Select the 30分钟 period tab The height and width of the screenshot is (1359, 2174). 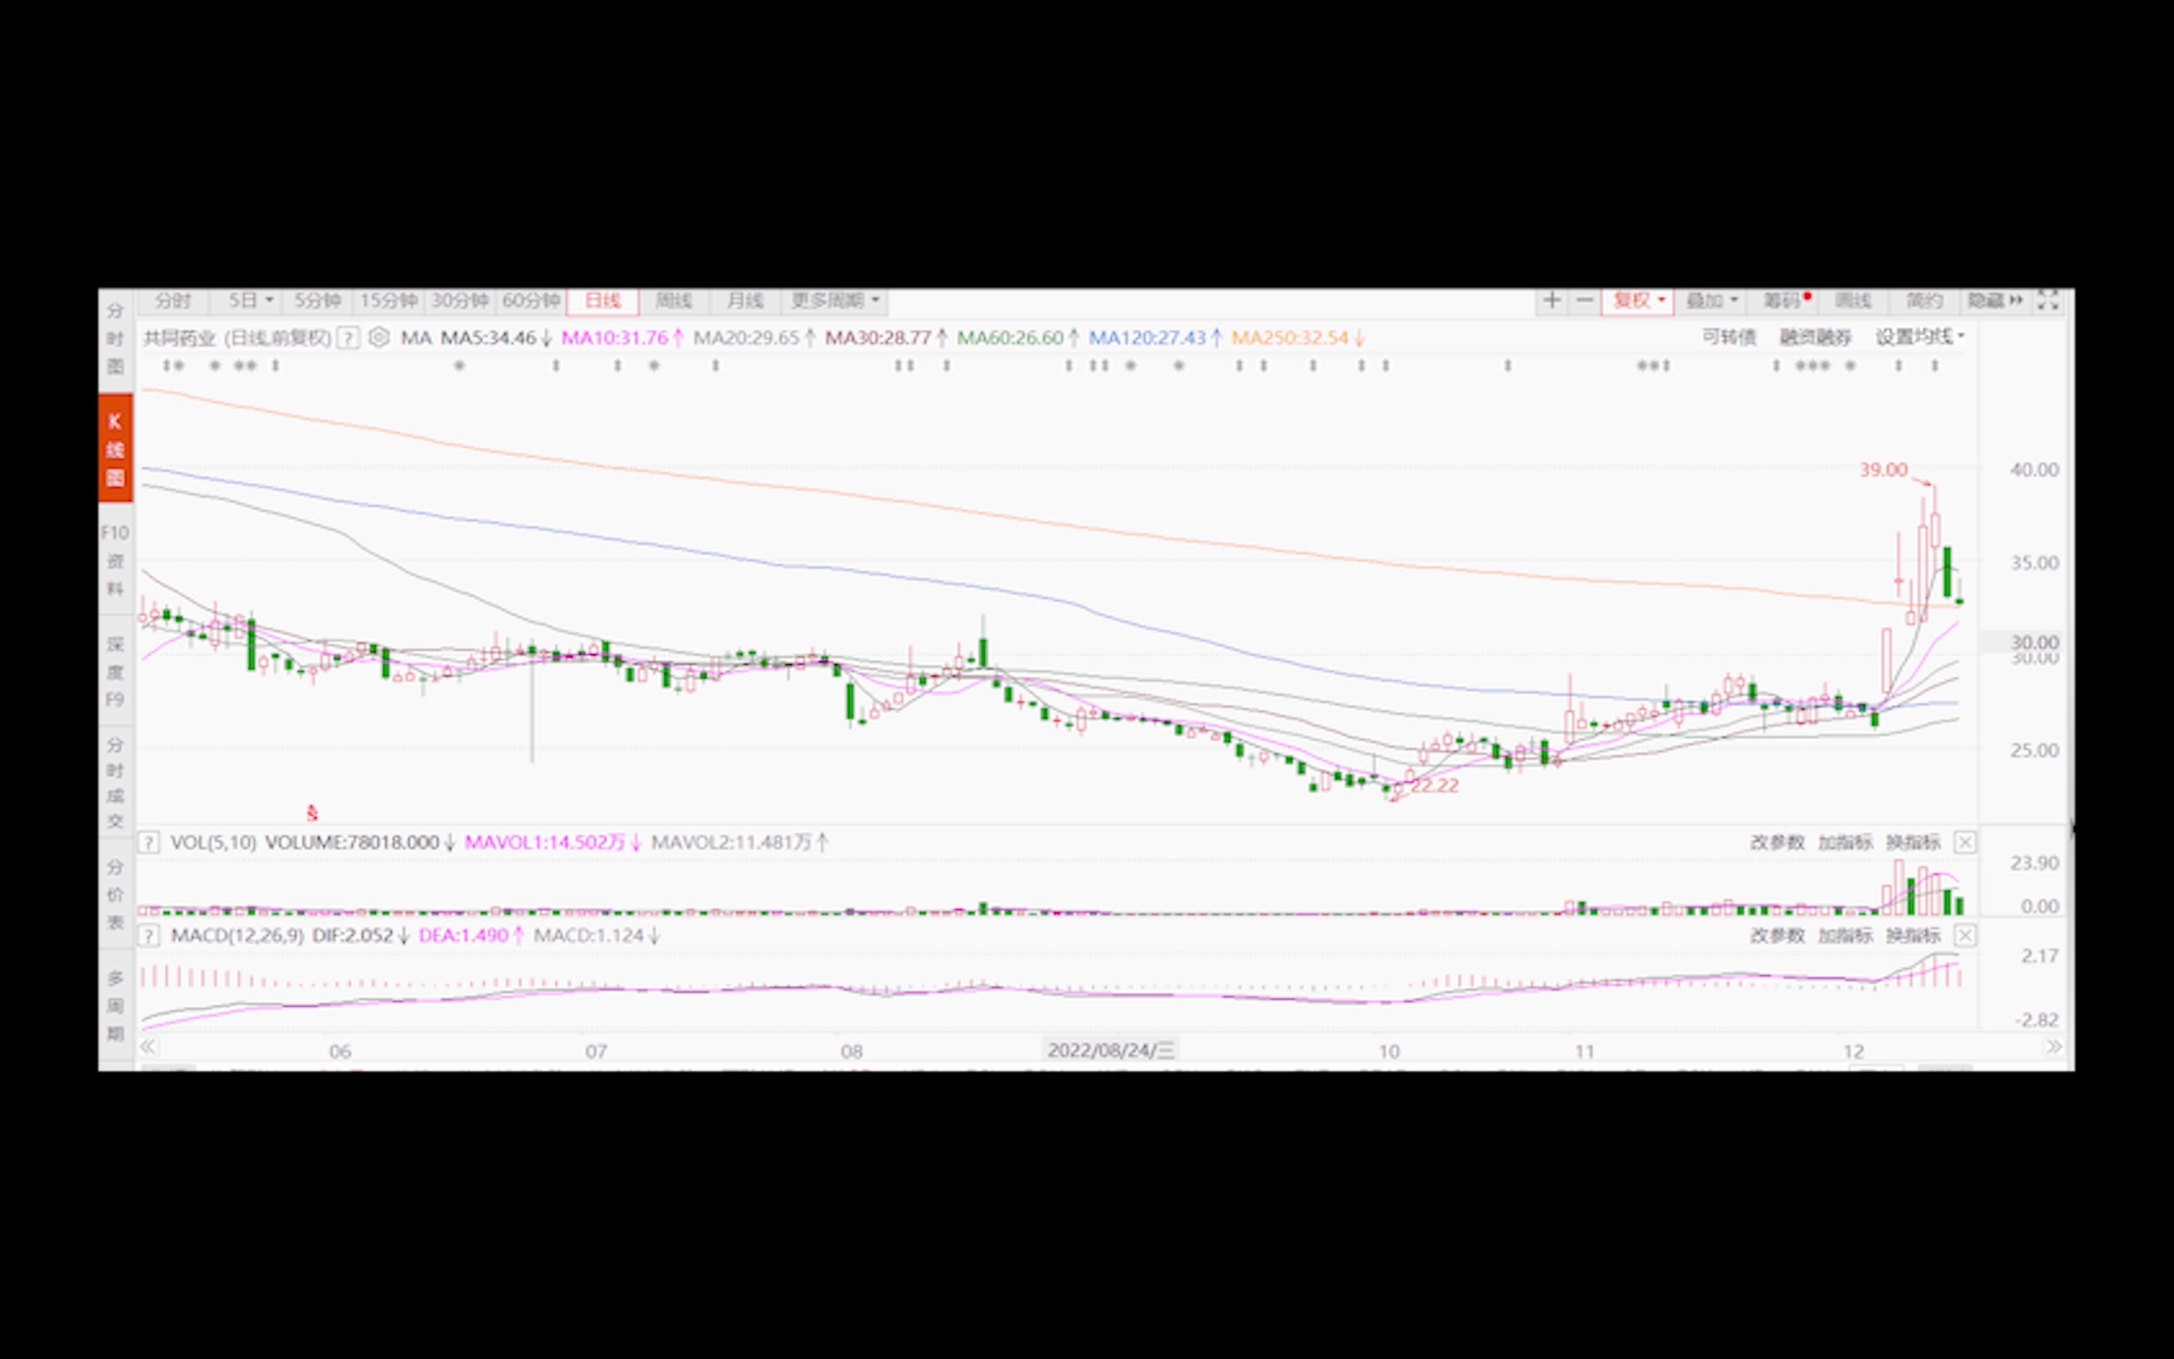tap(460, 301)
